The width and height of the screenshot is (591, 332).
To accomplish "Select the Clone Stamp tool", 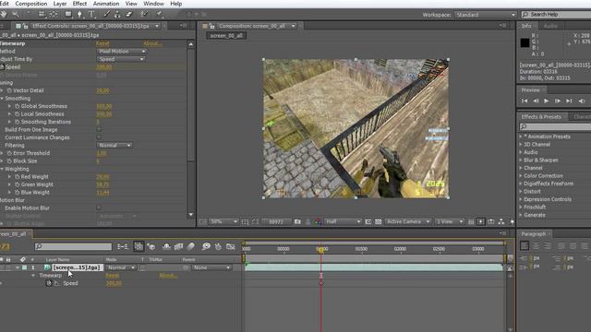I will pos(117,15).
